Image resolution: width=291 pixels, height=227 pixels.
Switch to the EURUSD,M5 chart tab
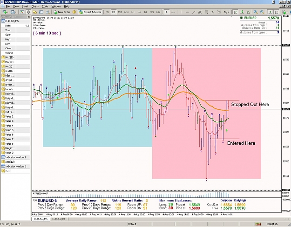41,219
